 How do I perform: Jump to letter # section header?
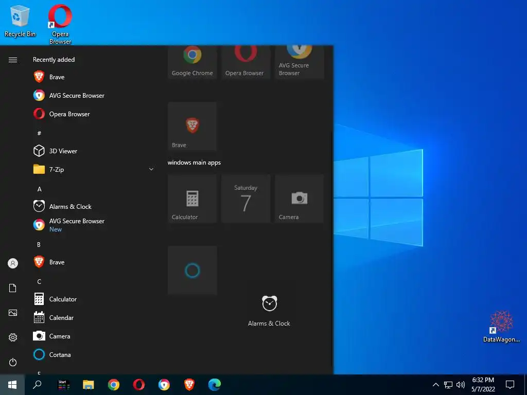[x=39, y=133]
